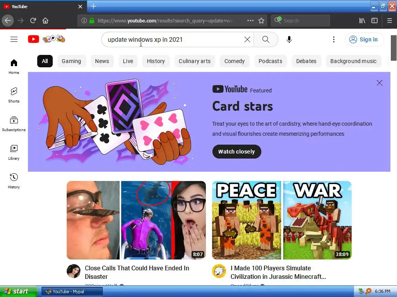Open the Windows start button
Viewport: 397px width, 297px height.
click(x=18, y=291)
